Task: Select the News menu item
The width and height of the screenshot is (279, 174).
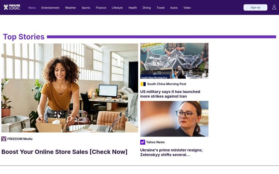Action: pyautogui.click(x=32, y=8)
